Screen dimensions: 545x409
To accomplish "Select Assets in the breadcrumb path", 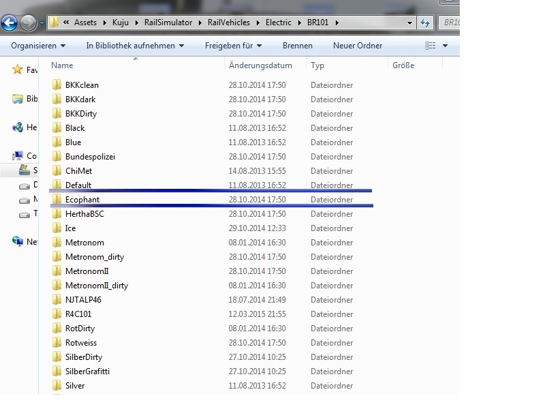I will [x=86, y=22].
